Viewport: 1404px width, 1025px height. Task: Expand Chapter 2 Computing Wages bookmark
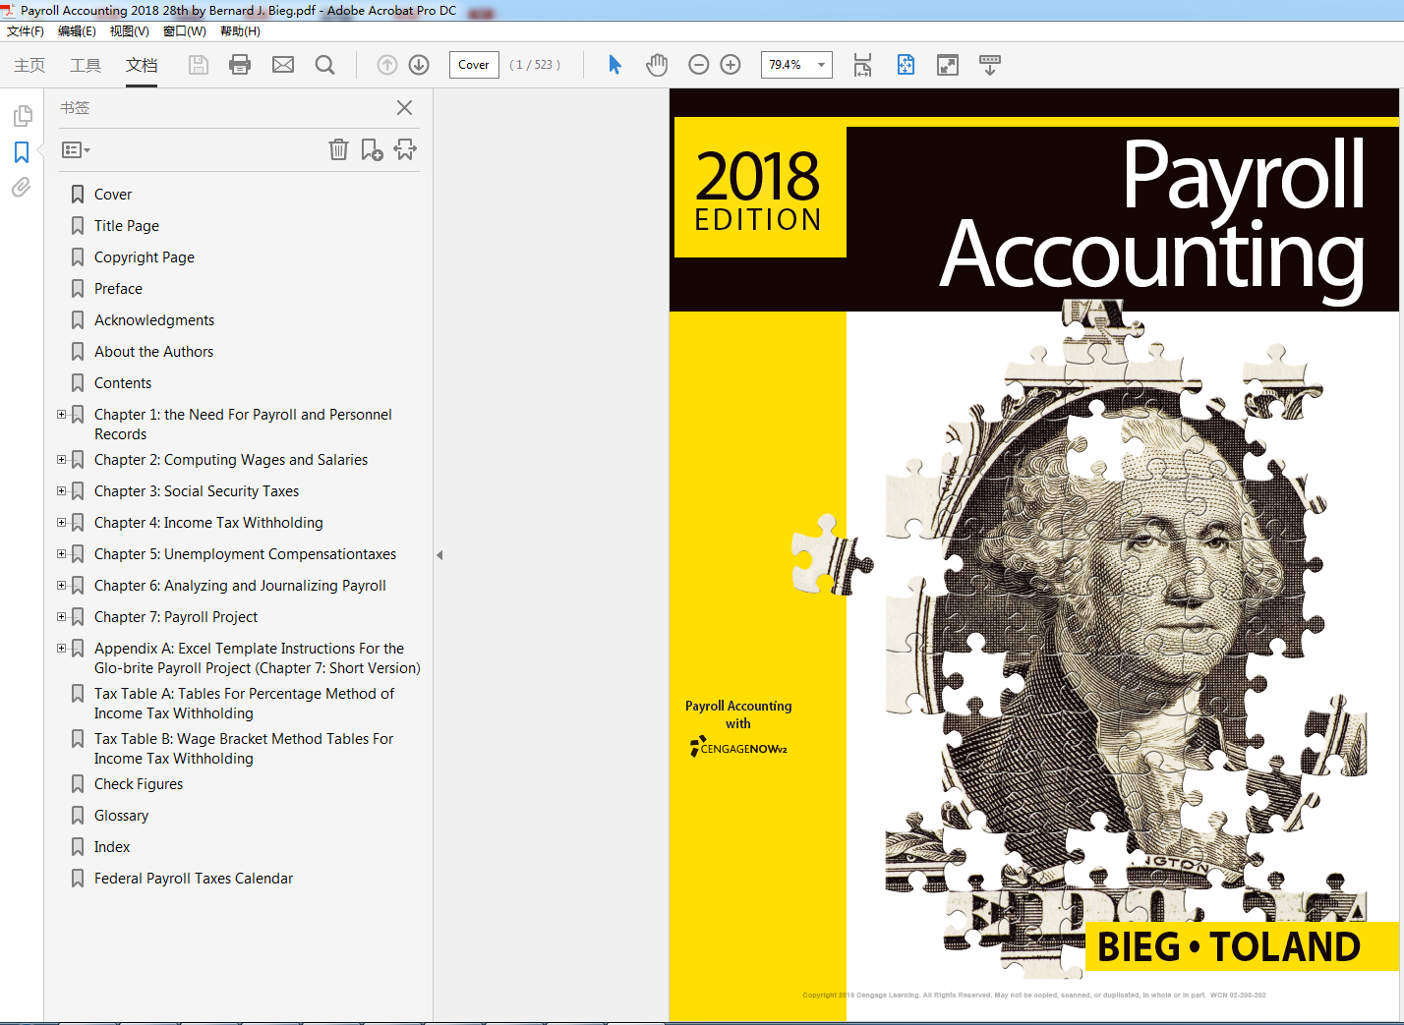point(61,460)
